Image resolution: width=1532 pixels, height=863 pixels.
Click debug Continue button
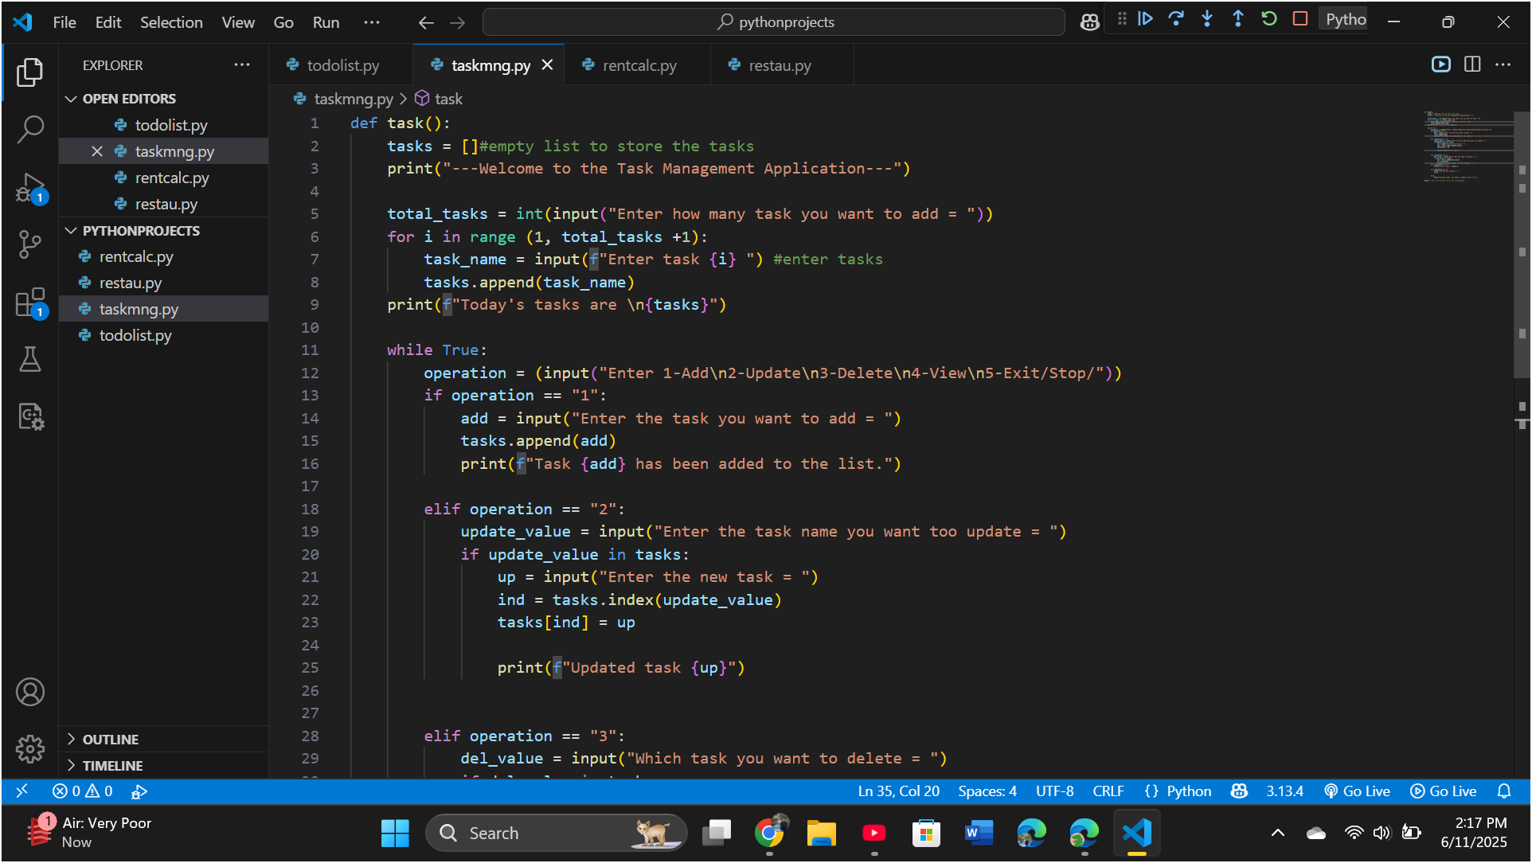1145,19
